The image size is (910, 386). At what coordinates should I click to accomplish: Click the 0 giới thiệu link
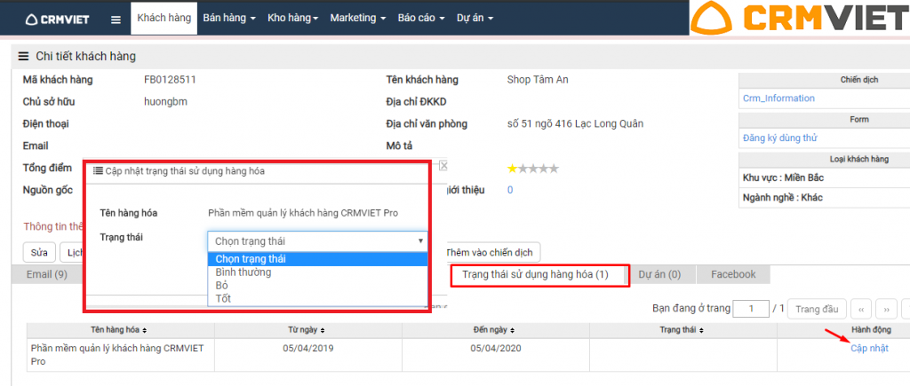pyautogui.click(x=510, y=190)
